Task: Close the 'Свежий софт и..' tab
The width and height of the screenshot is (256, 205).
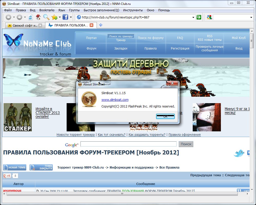Action: click(40, 25)
